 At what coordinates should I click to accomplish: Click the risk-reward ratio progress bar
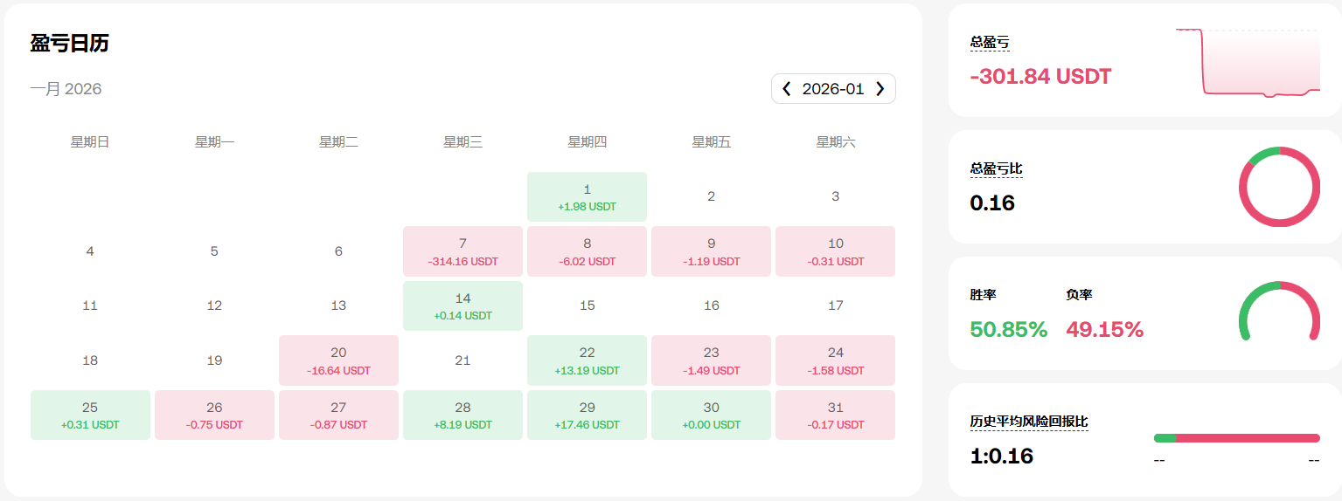(x=1236, y=438)
